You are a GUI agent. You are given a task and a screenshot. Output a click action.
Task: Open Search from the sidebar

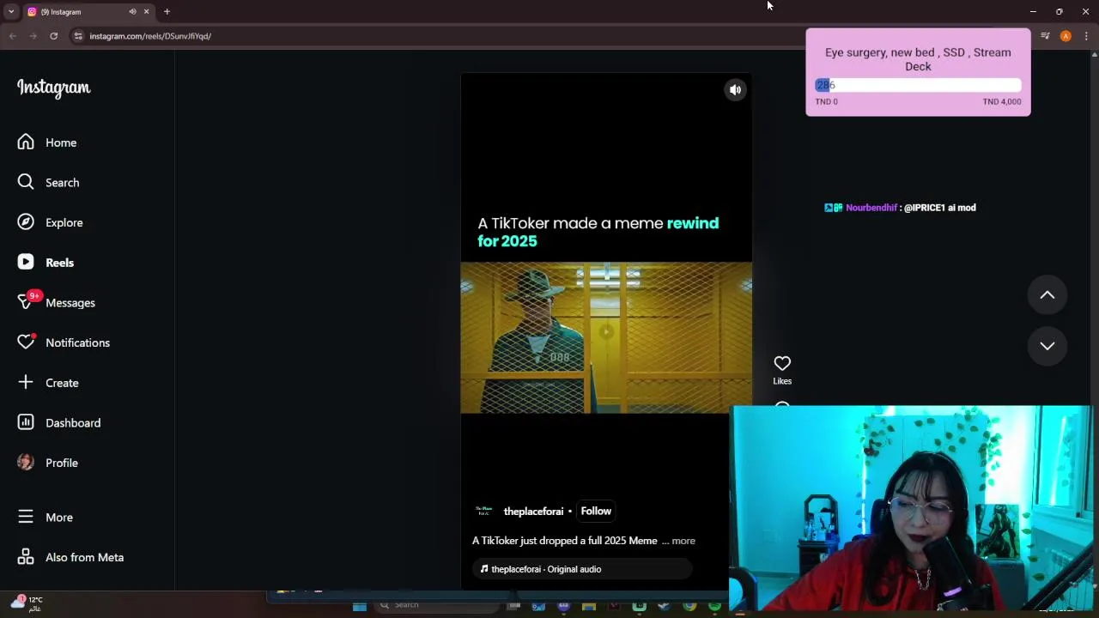pyautogui.click(x=48, y=182)
